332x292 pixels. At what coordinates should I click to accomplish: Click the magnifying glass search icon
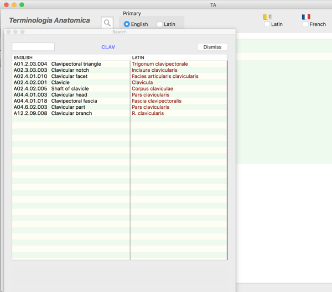click(107, 23)
